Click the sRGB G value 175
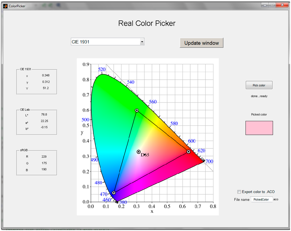This screenshot has width=291, height=231. 44,163
